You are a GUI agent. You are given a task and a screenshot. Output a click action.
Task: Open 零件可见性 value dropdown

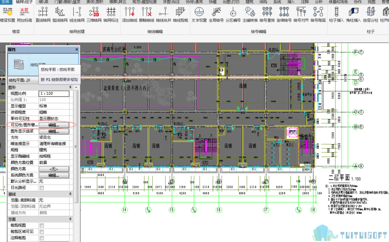tap(54, 119)
